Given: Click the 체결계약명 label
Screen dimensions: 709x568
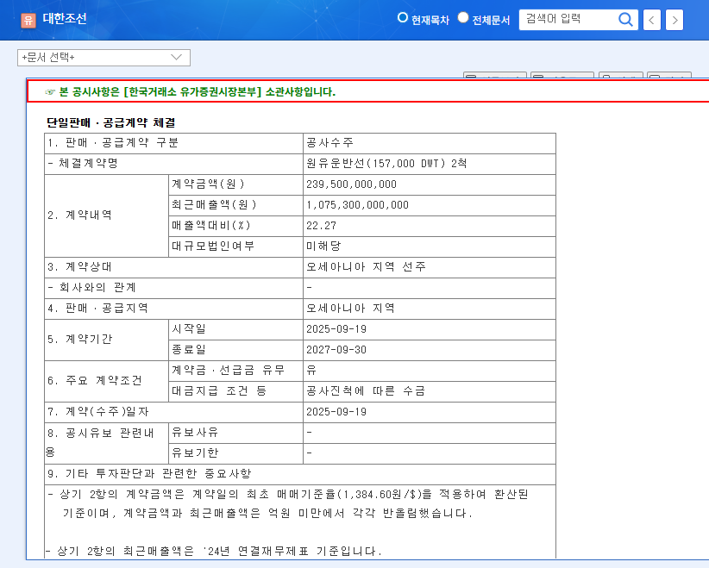Looking at the screenshot, I should [x=83, y=163].
